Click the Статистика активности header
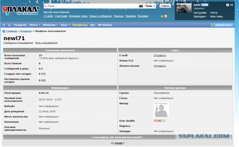The height and width of the screenshot is (147, 239). coord(60,50)
